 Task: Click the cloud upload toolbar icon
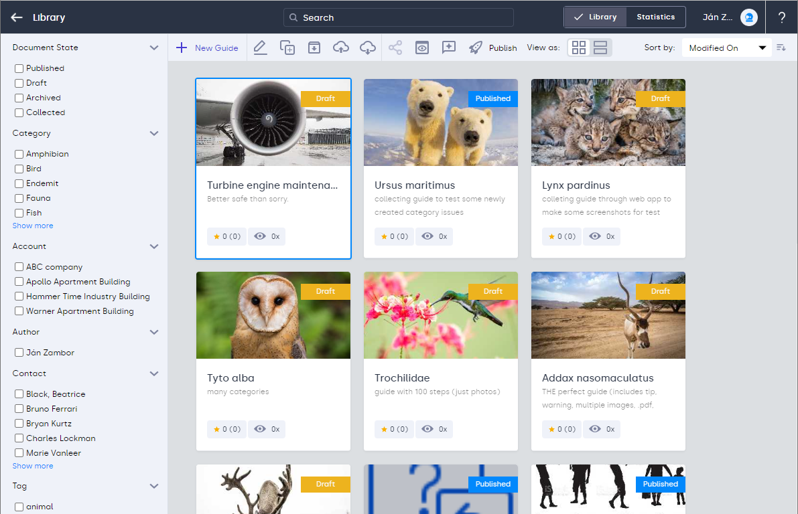tap(341, 48)
